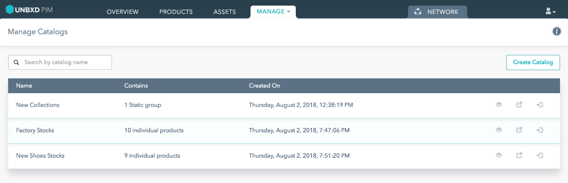This screenshot has height=183, width=568.
Task: Focus the Search by catalog name field
Action: 60,62
